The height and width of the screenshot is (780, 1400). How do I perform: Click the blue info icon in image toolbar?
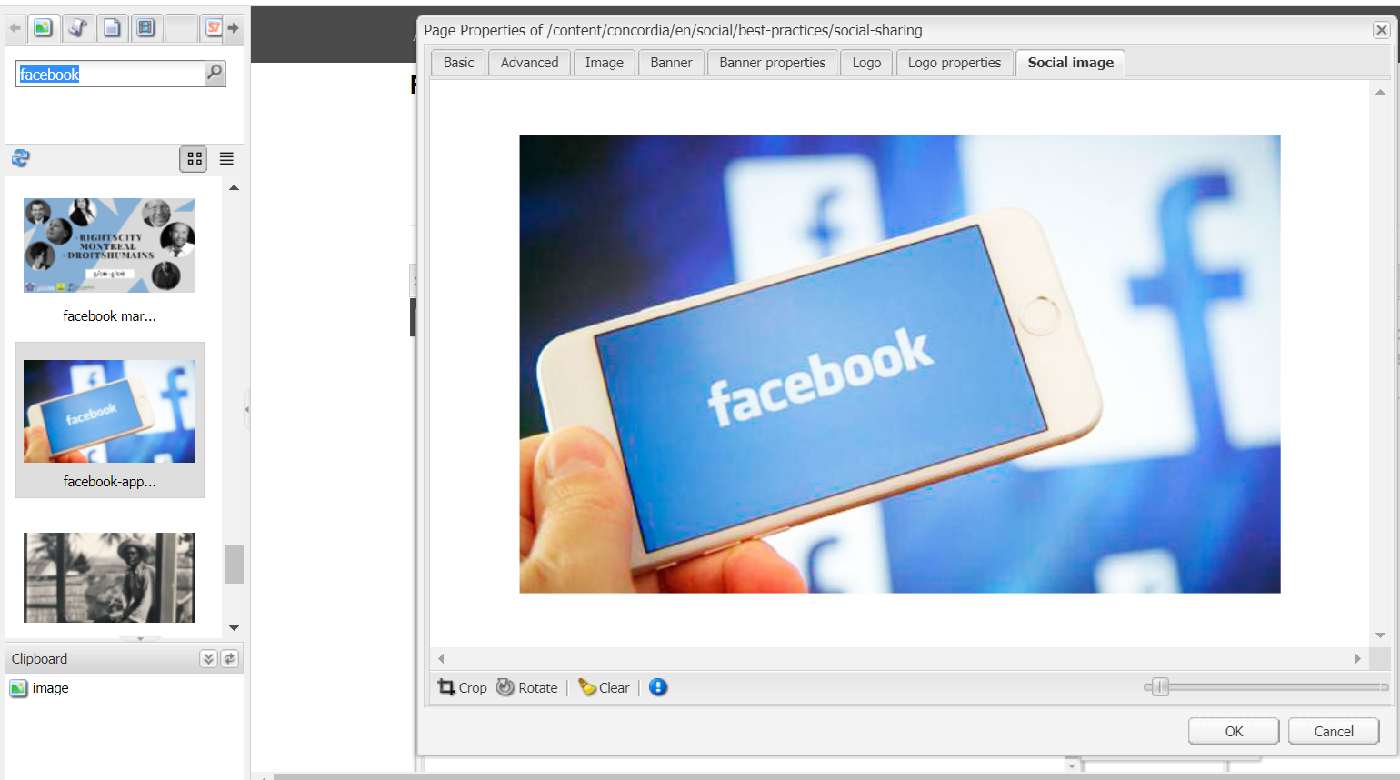pos(658,687)
